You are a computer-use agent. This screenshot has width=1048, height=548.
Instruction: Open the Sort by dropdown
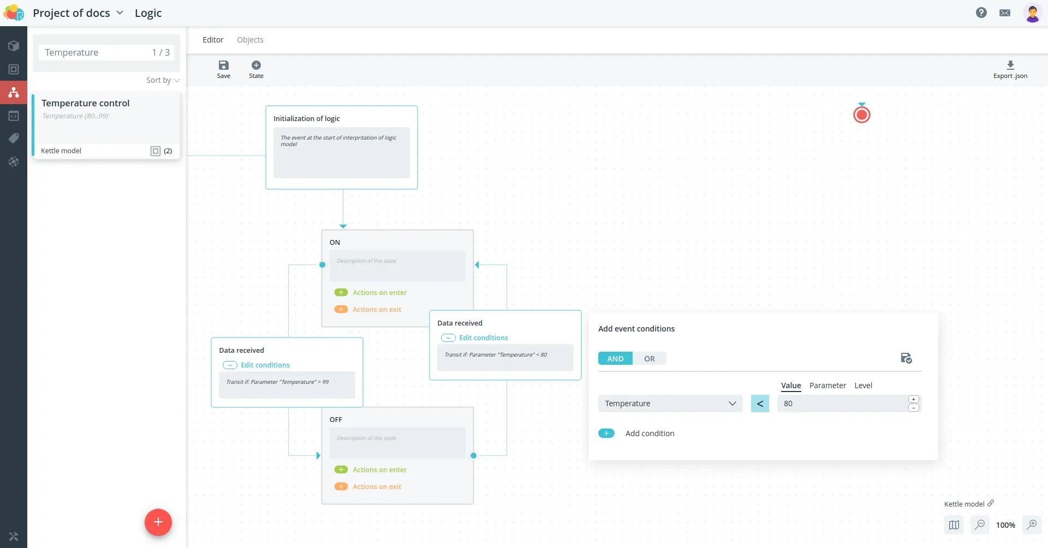pos(163,80)
